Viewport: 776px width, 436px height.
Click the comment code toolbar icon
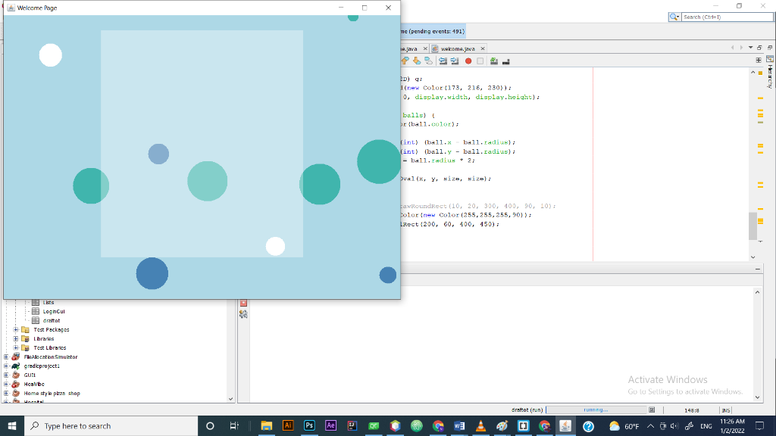tap(493, 61)
